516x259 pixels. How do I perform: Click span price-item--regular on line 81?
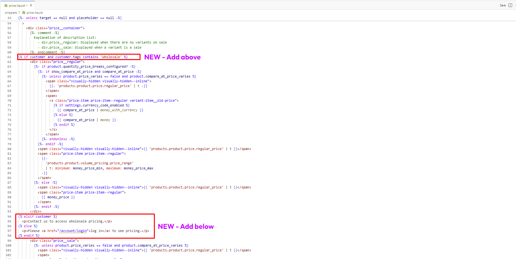click(x=82, y=153)
